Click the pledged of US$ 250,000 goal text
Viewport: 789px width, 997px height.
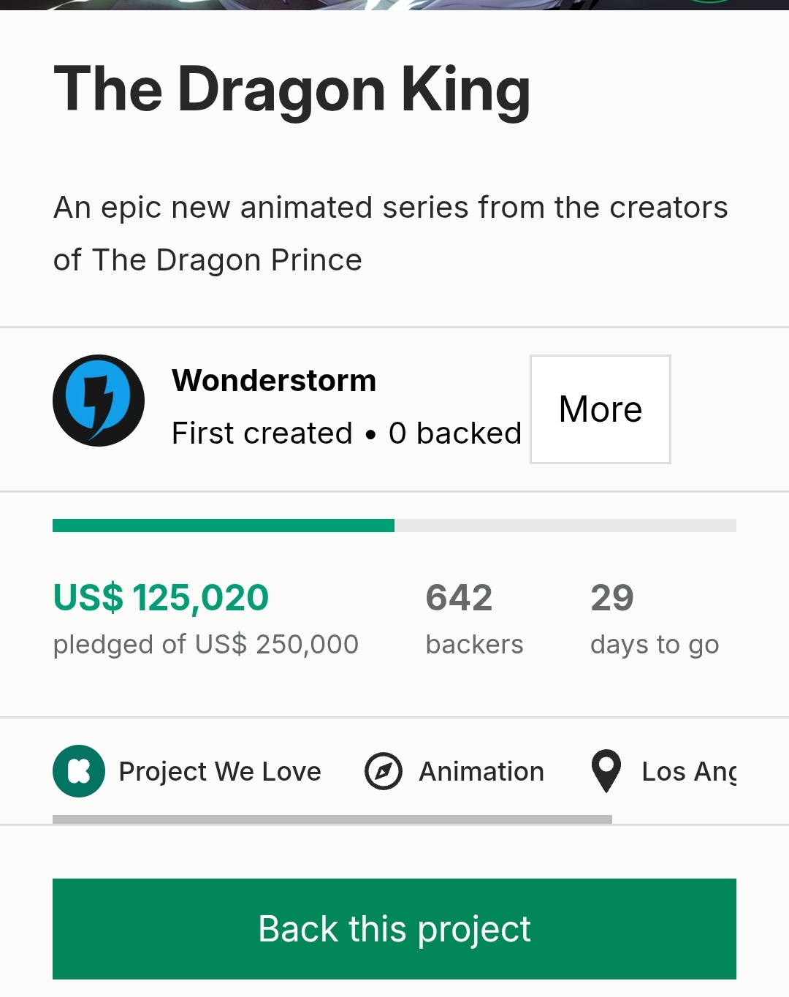[x=206, y=645]
